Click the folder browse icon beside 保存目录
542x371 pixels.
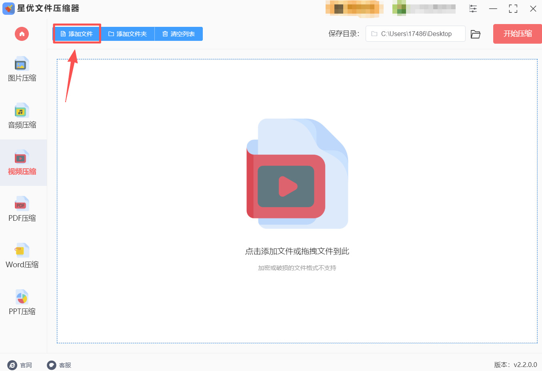pos(476,34)
